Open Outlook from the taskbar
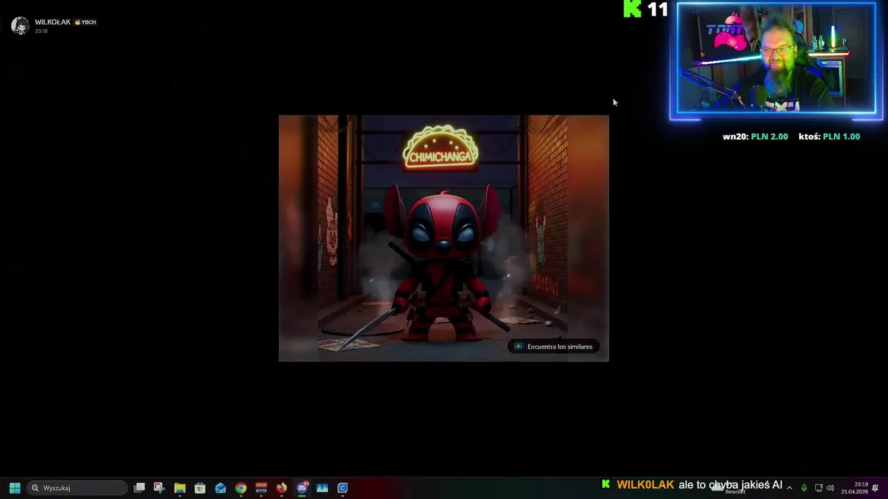The height and width of the screenshot is (499, 888). (221, 488)
